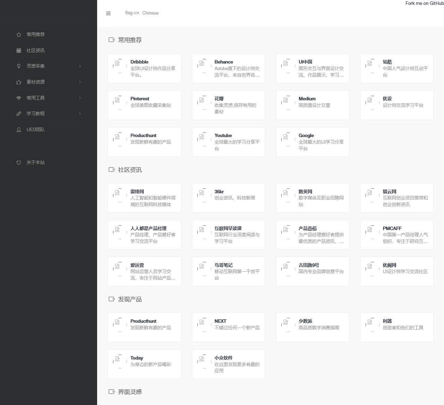Open the 人人都是产品经理 site card

[144, 235]
